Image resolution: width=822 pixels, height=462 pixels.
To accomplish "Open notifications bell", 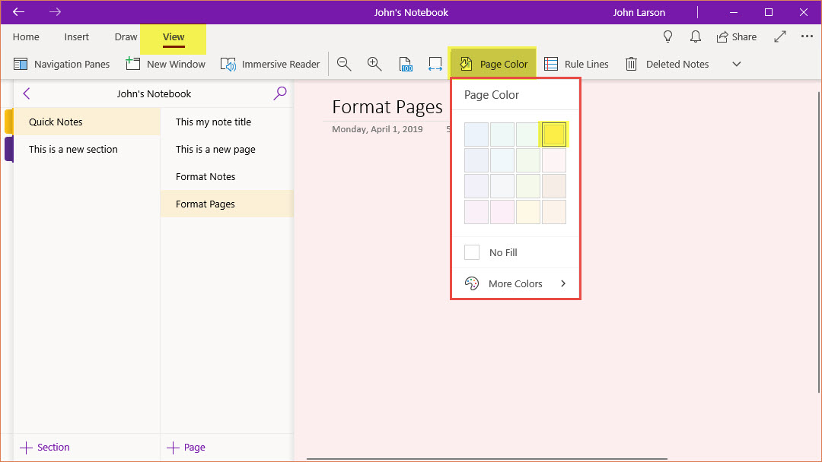I will [x=696, y=36].
